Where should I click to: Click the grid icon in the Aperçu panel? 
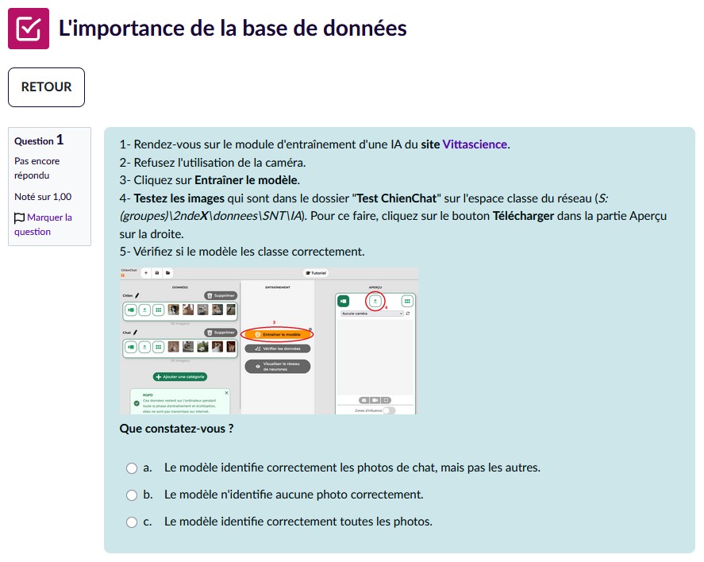407,301
